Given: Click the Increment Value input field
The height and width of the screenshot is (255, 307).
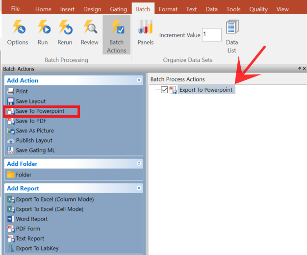Looking at the screenshot, I should point(211,35).
